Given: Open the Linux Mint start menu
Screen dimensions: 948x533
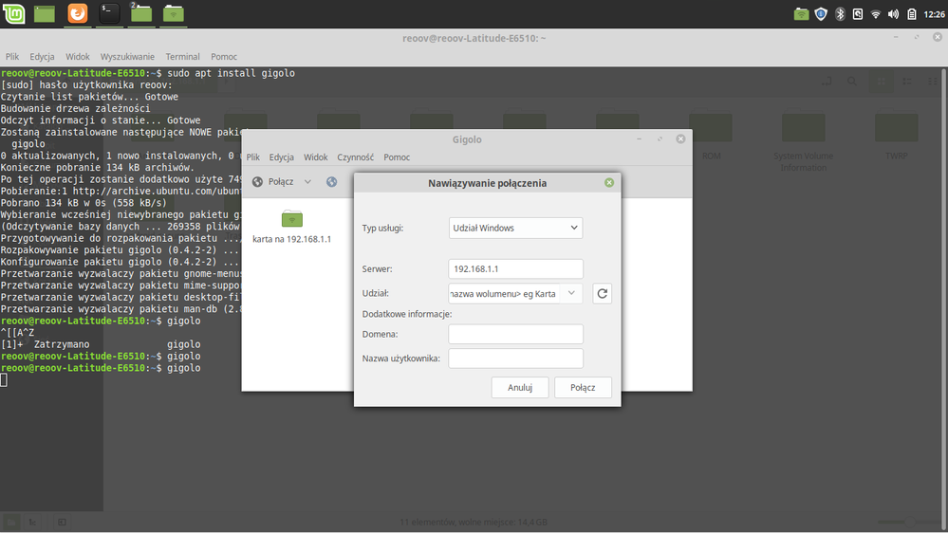Looking at the screenshot, I should (14, 13).
